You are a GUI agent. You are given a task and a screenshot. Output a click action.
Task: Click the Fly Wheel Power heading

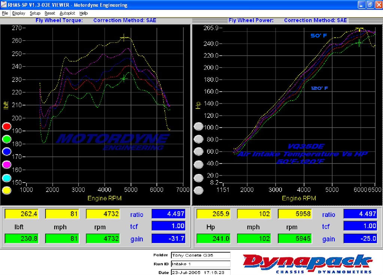[251, 21]
